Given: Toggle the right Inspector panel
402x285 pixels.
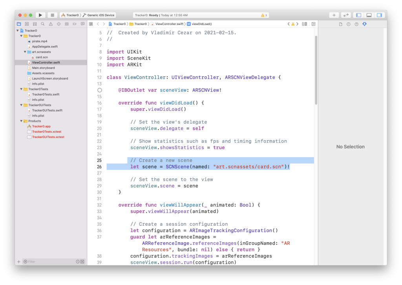Looking at the screenshot, I should click(x=379, y=15).
